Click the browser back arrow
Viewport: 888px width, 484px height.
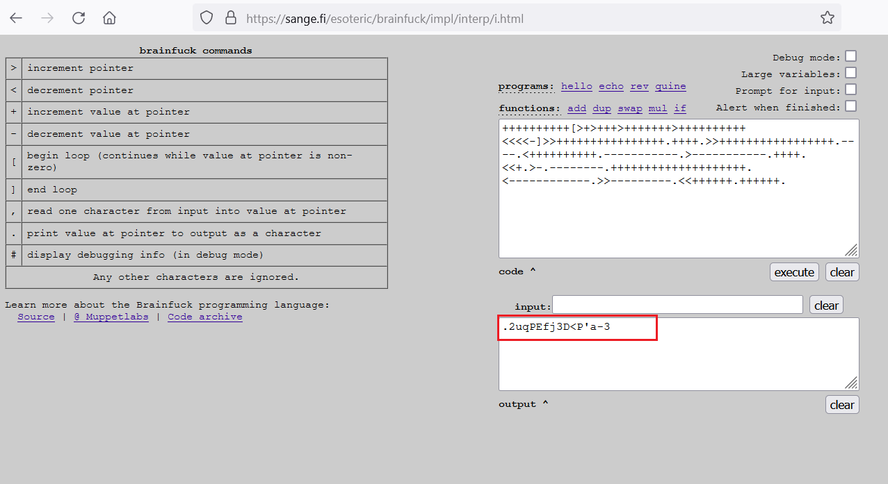coord(16,18)
